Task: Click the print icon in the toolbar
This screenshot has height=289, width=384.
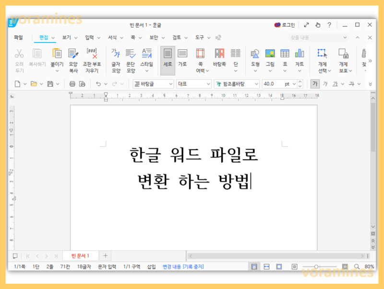Action: pos(72,83)
